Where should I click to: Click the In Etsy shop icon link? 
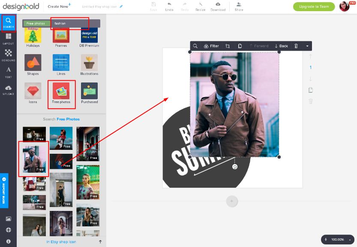[61, 242]
